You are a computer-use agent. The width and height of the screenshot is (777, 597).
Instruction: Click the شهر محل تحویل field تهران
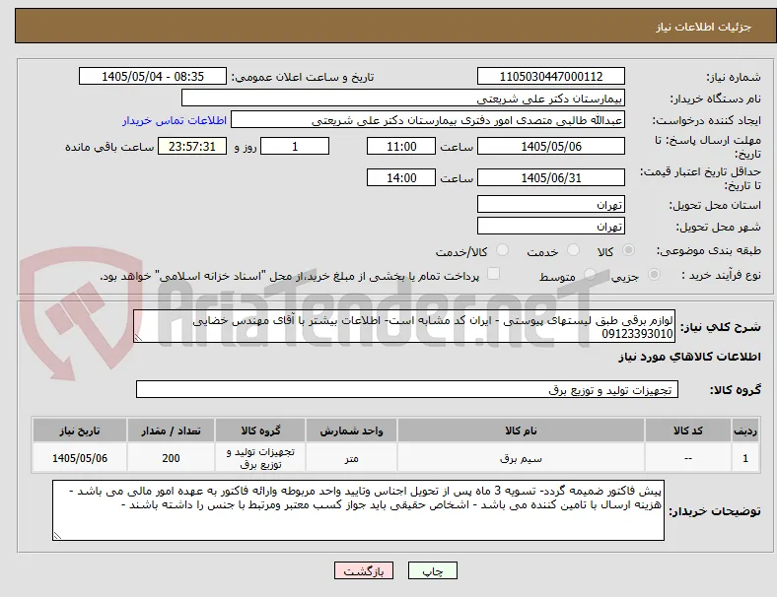[x=551, y=227]
